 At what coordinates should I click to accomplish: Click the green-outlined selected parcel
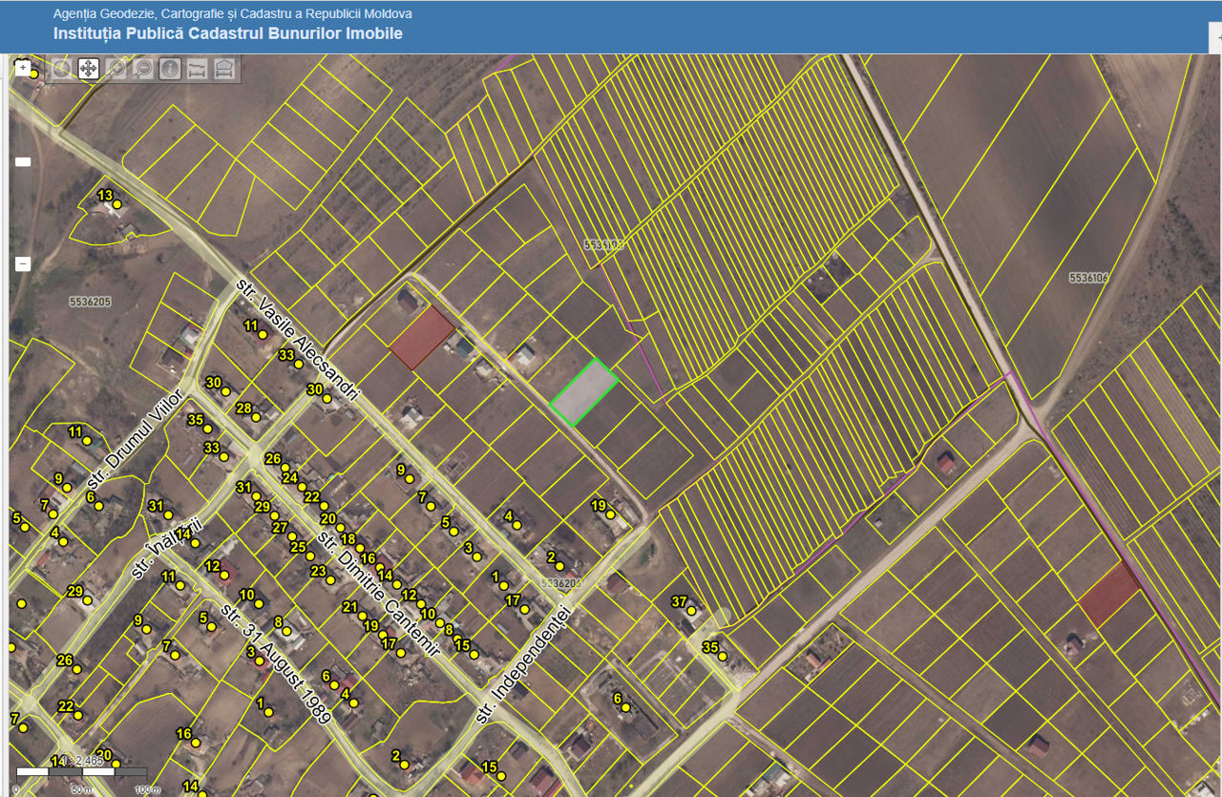tap(584, 392)
